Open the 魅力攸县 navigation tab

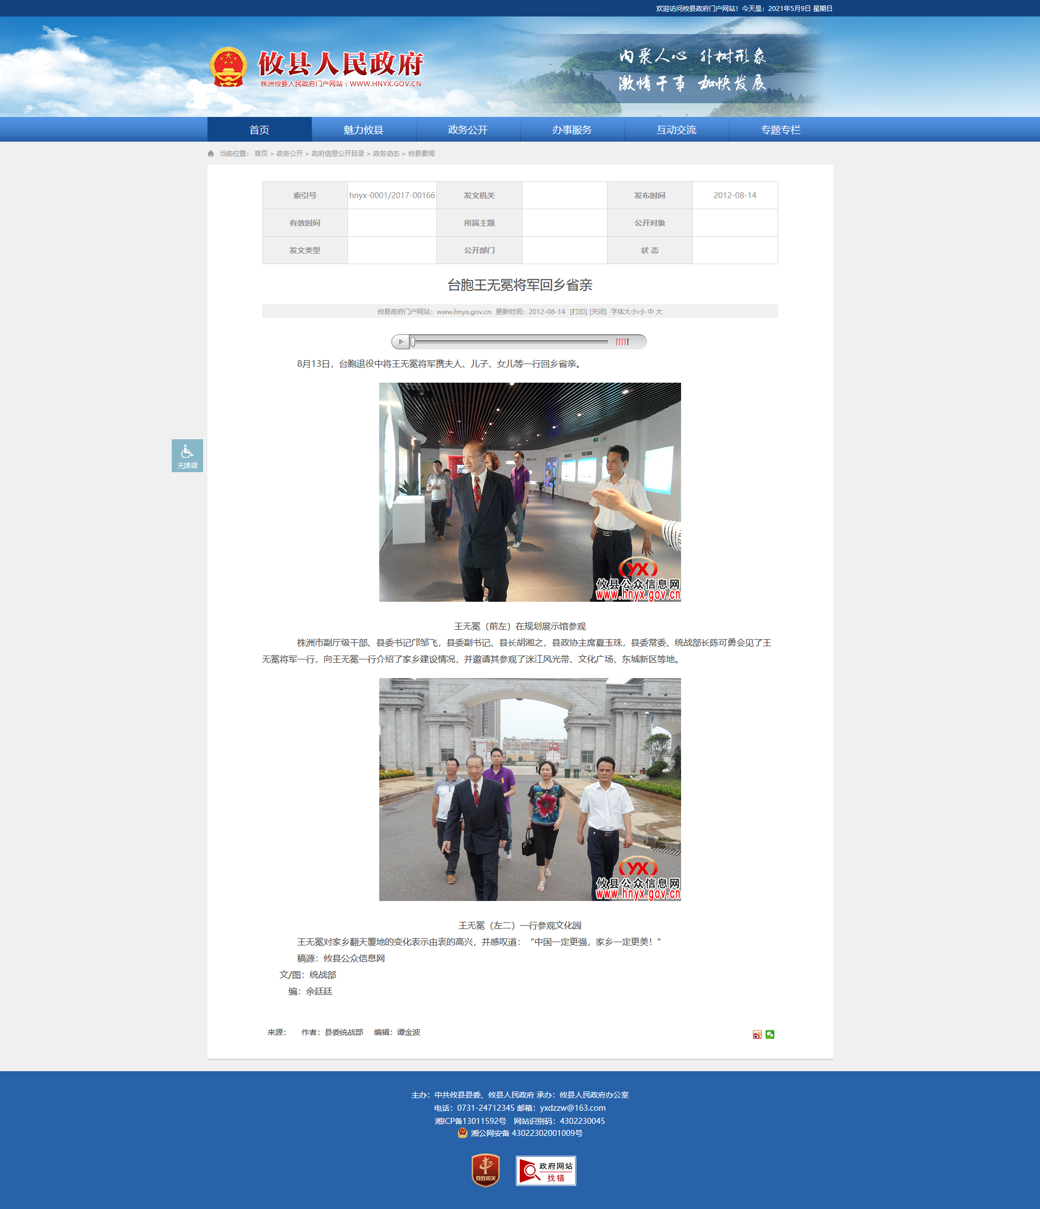click(363, 130)
